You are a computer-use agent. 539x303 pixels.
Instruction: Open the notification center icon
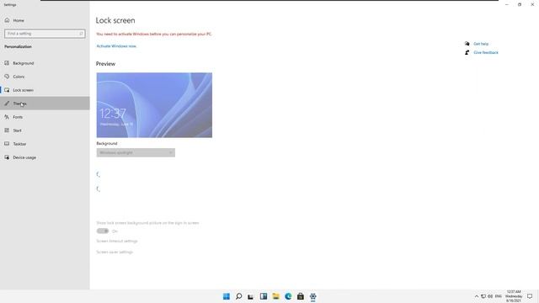(x=530, y=296)
